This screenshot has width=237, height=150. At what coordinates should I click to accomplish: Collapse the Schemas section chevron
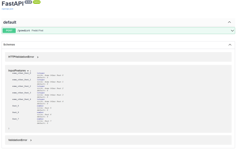(230, 45)
